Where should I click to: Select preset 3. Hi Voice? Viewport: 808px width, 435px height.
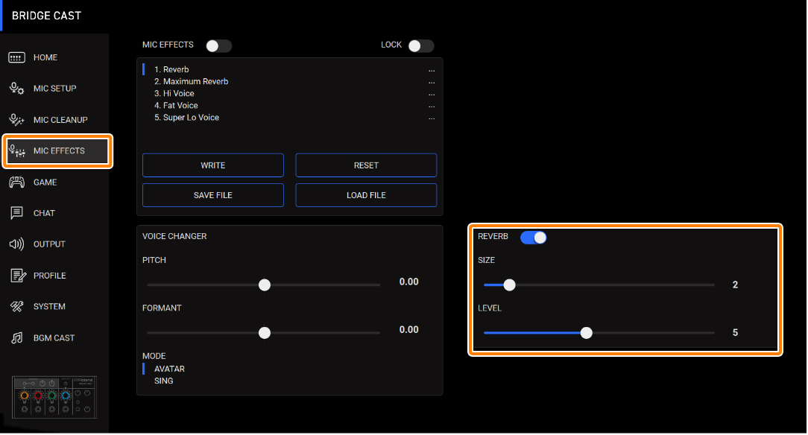click(x=174, y=94)
